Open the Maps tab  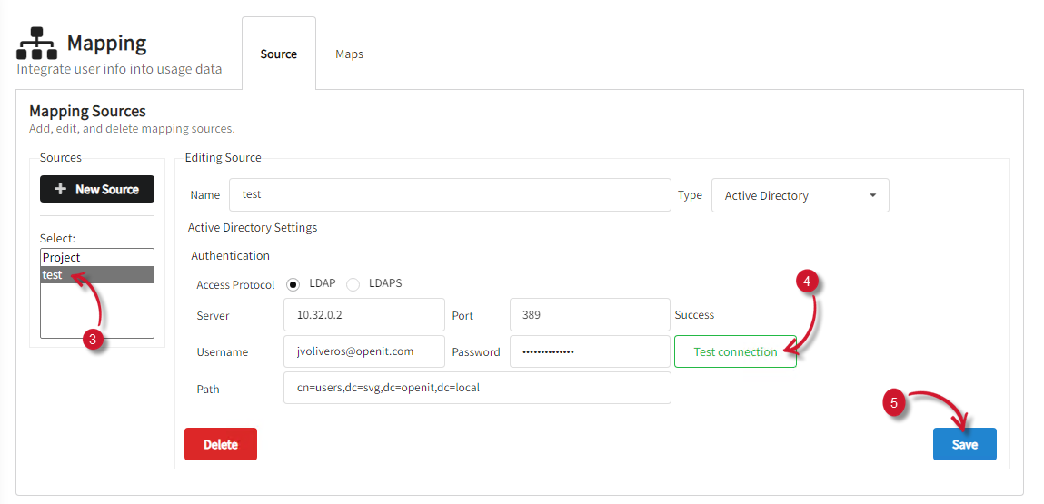click(350, 54)
